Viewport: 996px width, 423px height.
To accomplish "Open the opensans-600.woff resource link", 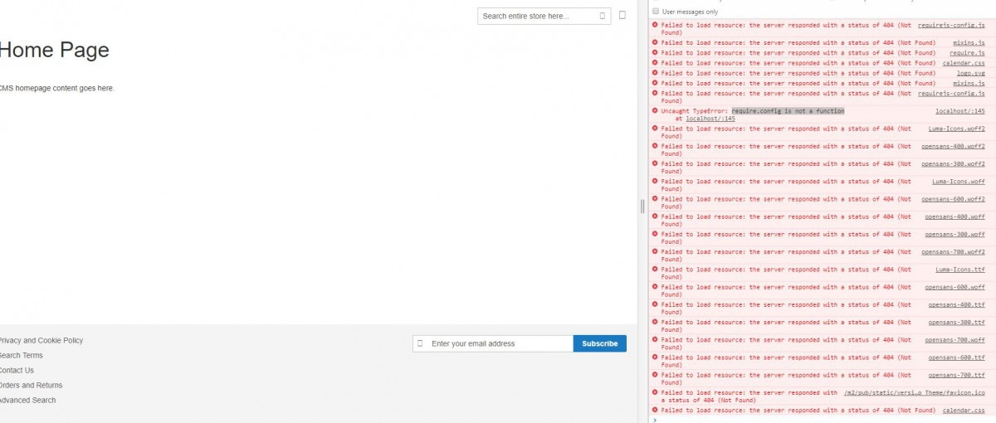I will [955, 287].
